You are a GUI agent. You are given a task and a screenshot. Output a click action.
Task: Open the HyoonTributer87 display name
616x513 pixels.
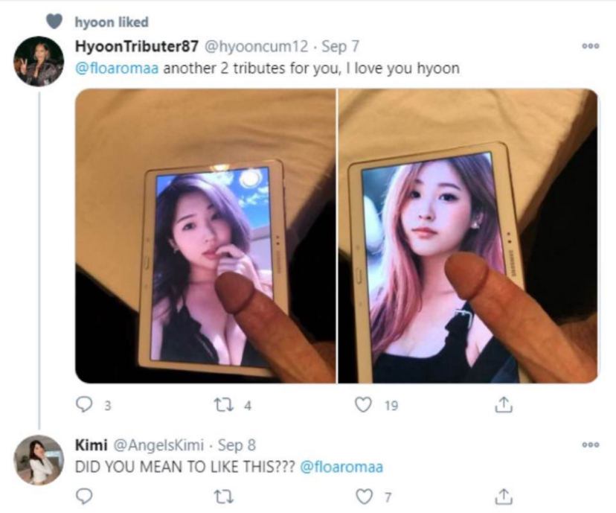137,46
